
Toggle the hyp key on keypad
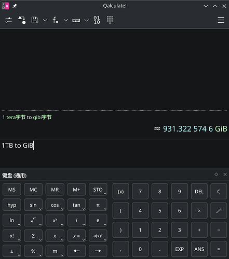[12, 205]
